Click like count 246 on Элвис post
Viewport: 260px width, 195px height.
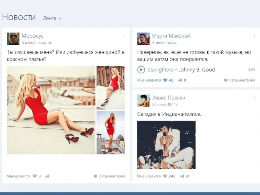click(x=172, y=176)
